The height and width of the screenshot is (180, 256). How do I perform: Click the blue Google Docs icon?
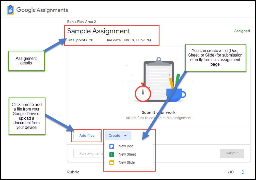111,146
